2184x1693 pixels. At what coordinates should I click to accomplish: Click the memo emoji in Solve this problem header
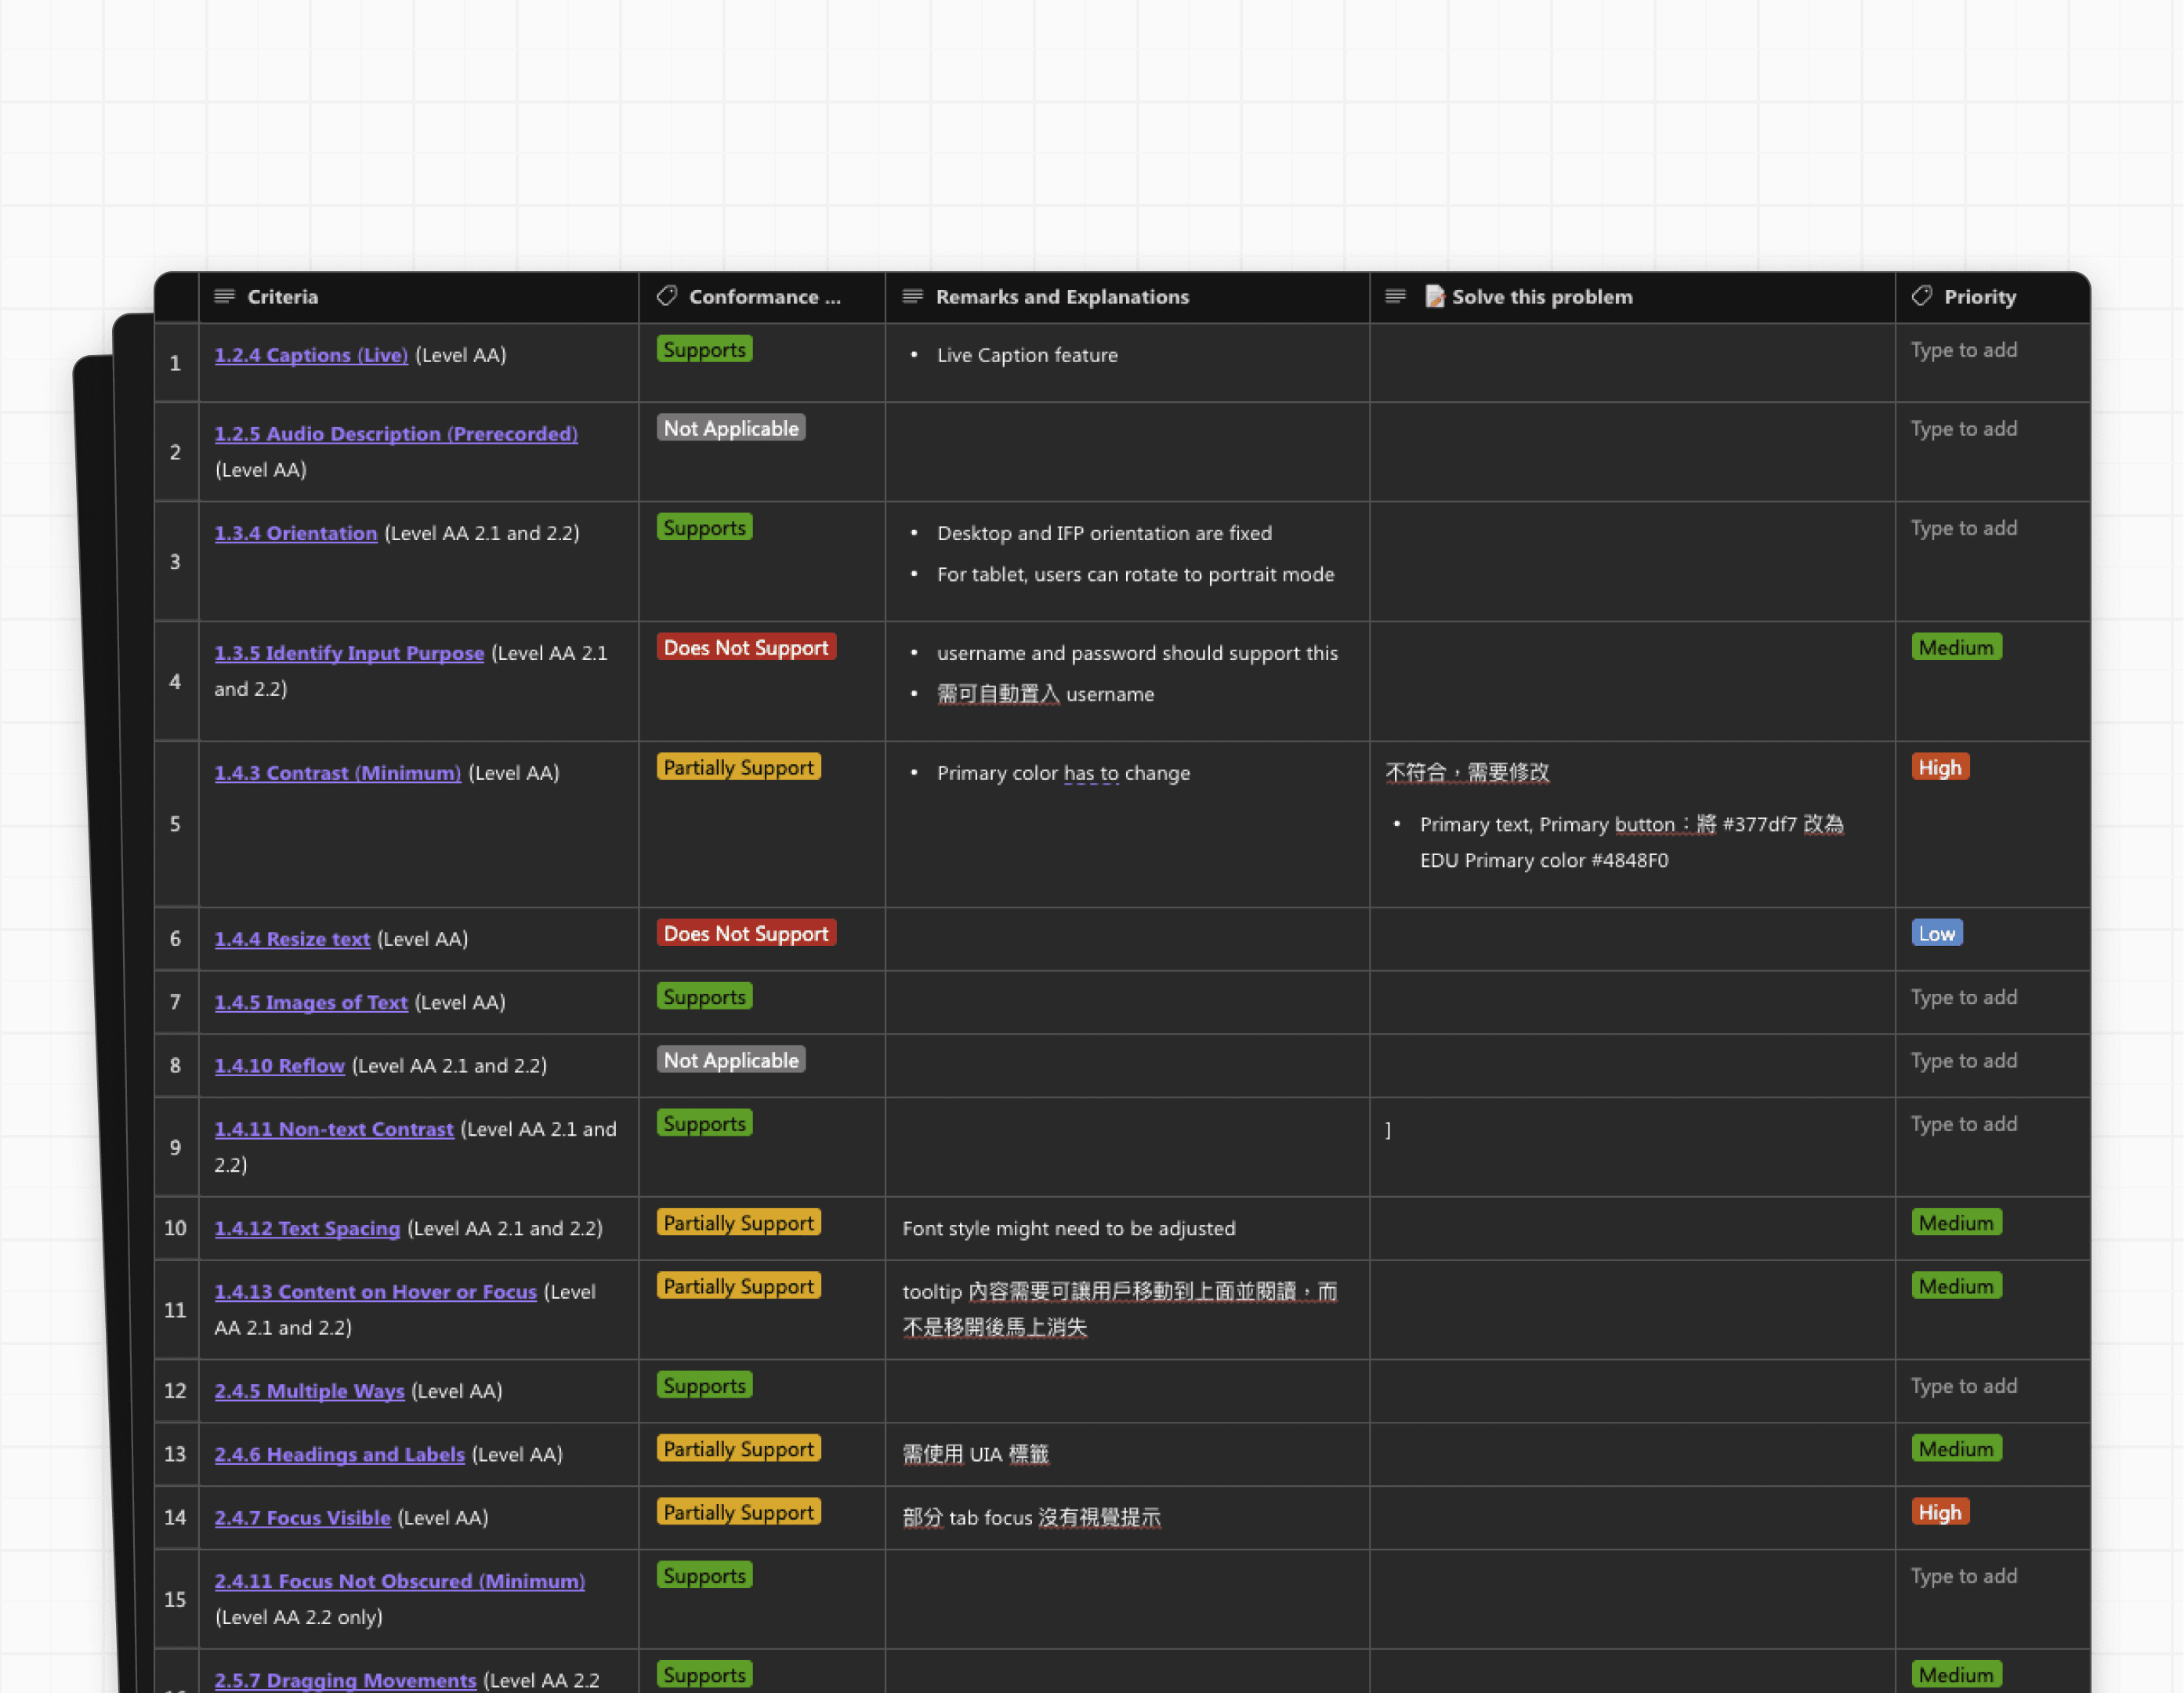pos(1435,296)
